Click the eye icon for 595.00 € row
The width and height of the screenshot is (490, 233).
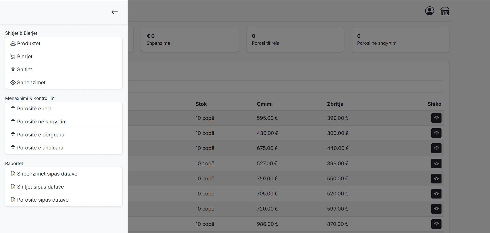(436, 118)
